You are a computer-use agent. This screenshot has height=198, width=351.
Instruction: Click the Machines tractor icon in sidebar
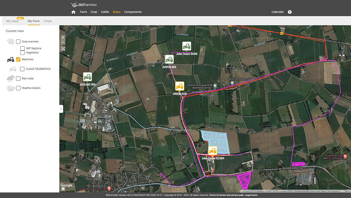pyautogui.click(x=11, y=59)
